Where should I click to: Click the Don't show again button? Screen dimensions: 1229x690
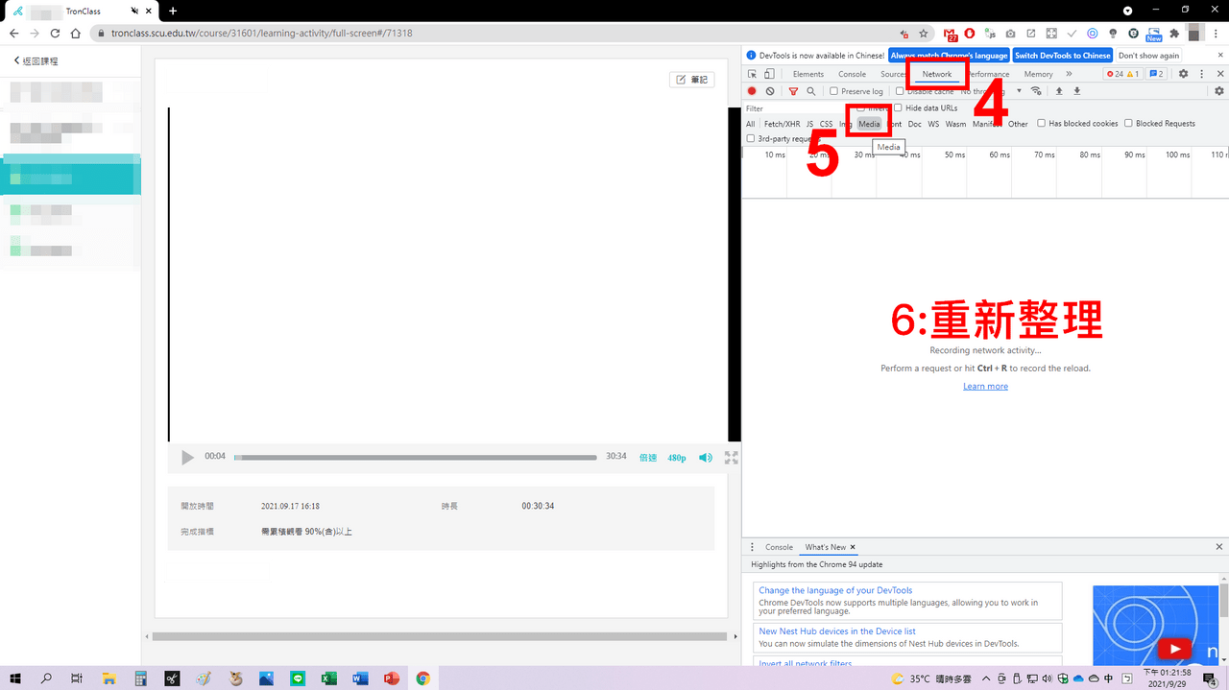coord(1148,56)
